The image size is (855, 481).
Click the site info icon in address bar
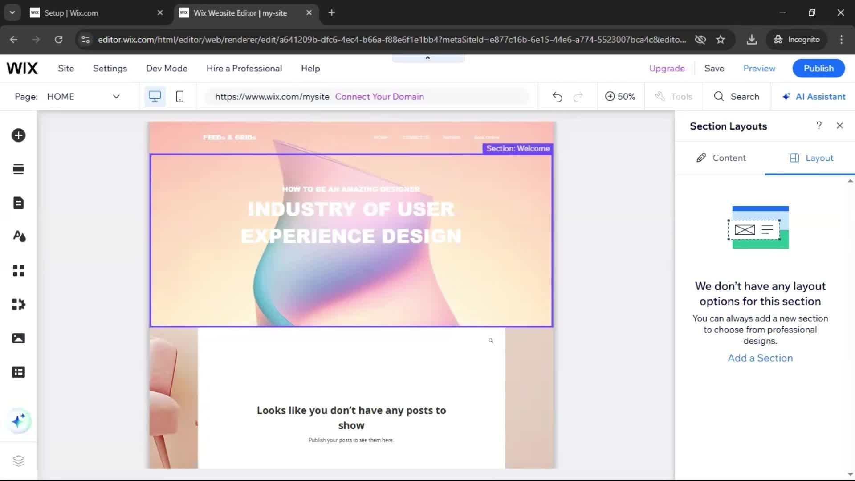click(x=85, y=40)
